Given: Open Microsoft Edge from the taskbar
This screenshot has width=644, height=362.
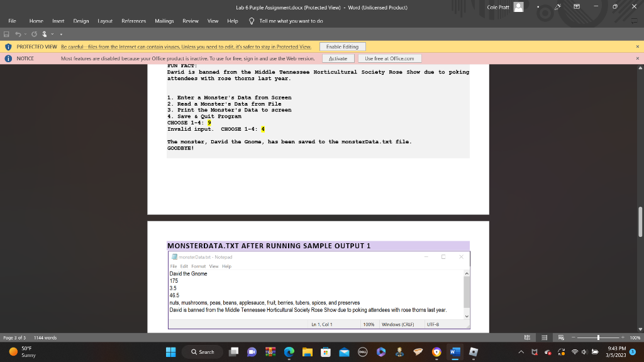Looking at the screenshot, I should 289,352.
